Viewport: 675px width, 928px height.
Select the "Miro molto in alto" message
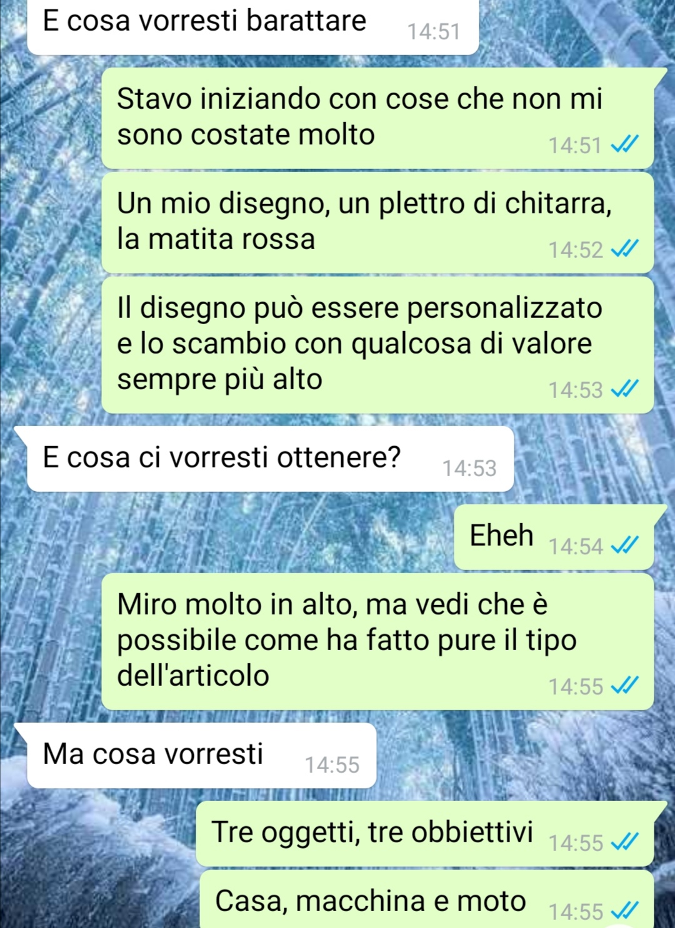(377, 642)
